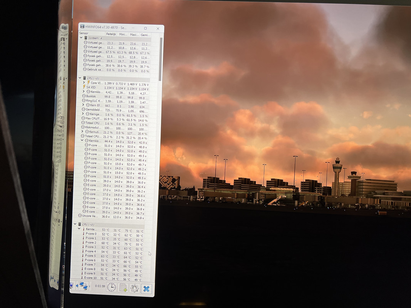Screen dimensions: 411x308
Task: Click the clock icon beside Max CPU/T...
Action: (x=83, y=118)
